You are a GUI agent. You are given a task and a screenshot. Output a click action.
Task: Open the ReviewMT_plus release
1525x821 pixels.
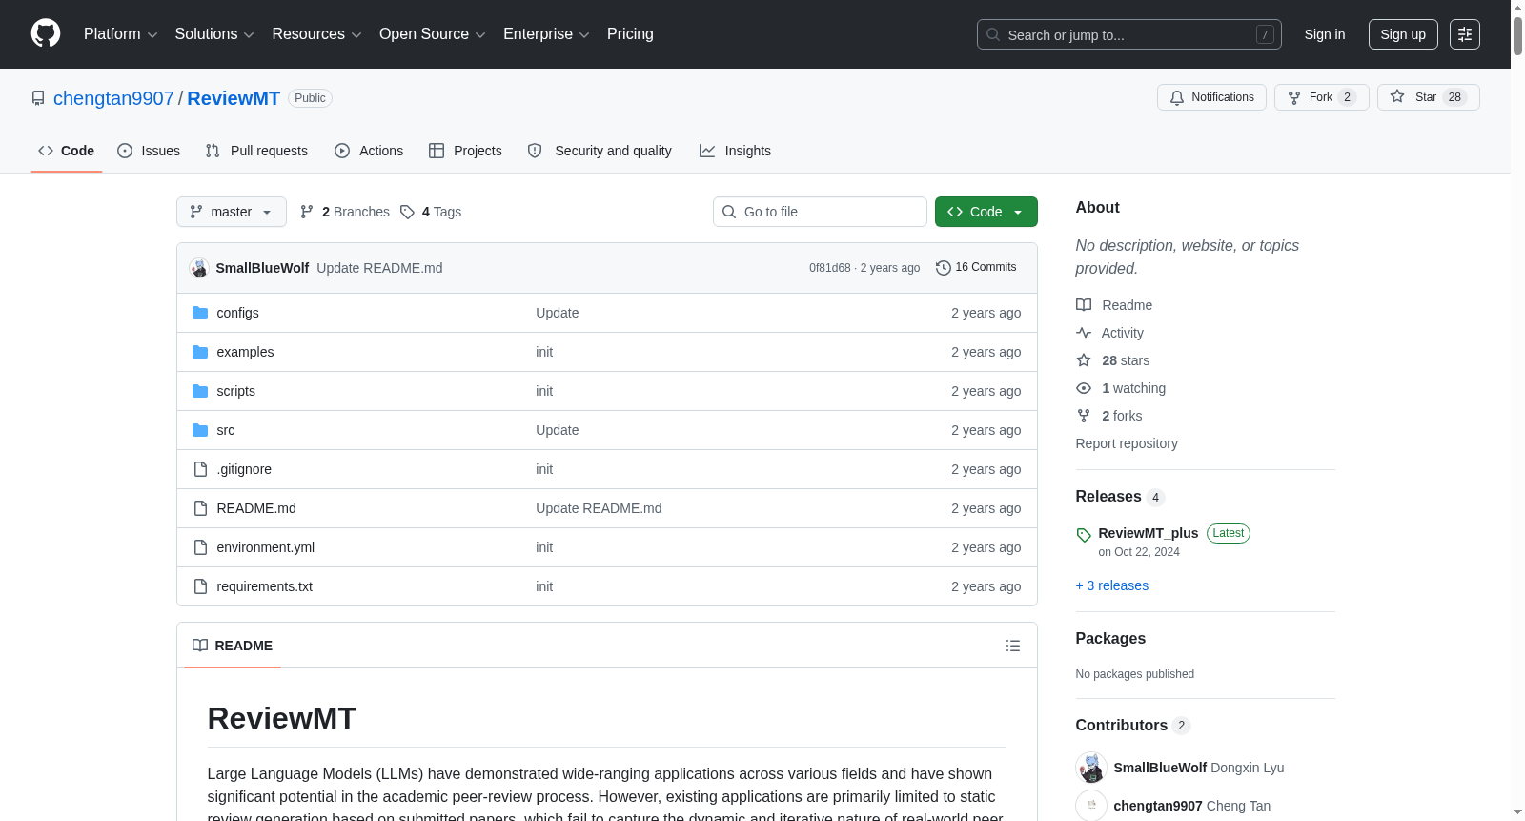point(1149,533)
